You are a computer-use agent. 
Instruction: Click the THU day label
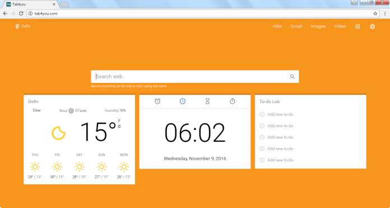tap(35, 155)
